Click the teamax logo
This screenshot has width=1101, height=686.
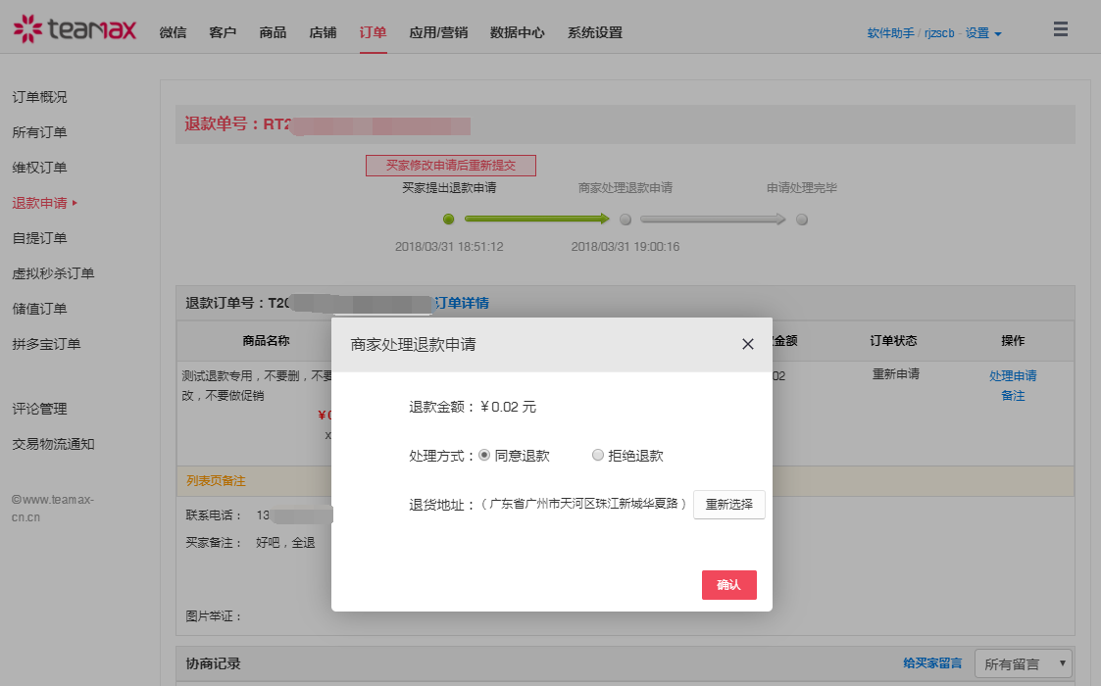(75, 29)
